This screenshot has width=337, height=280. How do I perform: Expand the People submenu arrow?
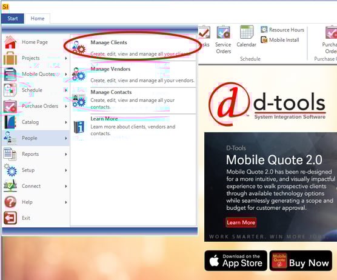coord(66,138)
